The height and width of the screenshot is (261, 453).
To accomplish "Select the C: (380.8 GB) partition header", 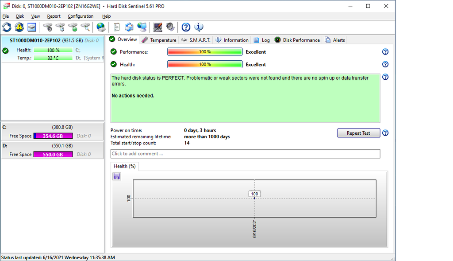I will coord(52,127).
